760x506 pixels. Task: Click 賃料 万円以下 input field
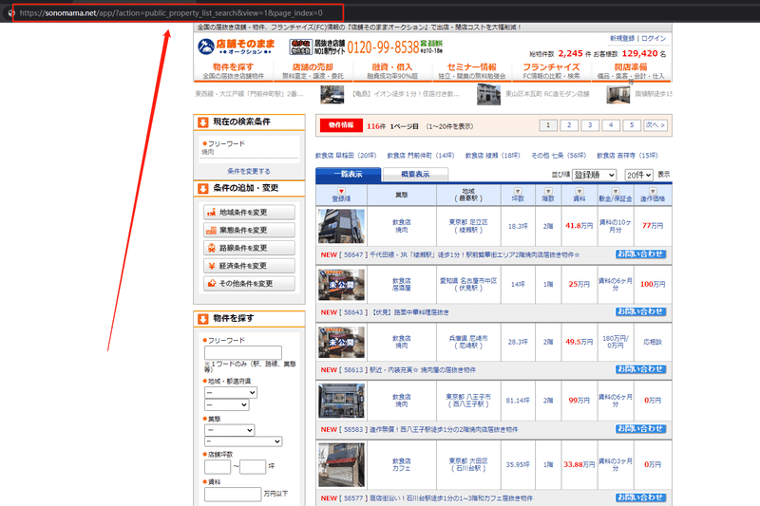[233, 494]
